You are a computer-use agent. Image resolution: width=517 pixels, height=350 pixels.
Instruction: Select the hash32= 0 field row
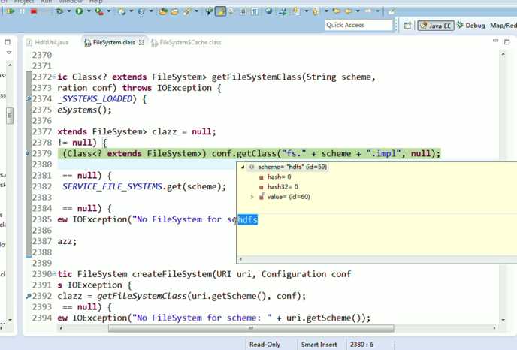(x=279, y=187)
